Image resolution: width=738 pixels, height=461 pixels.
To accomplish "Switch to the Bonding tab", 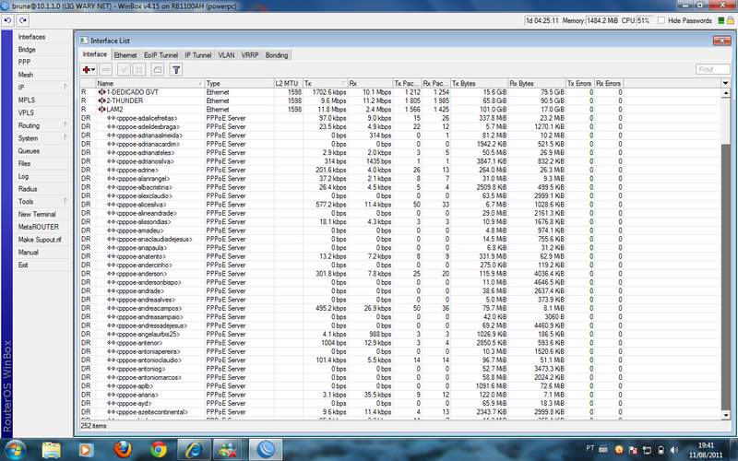I will point(277,55).
